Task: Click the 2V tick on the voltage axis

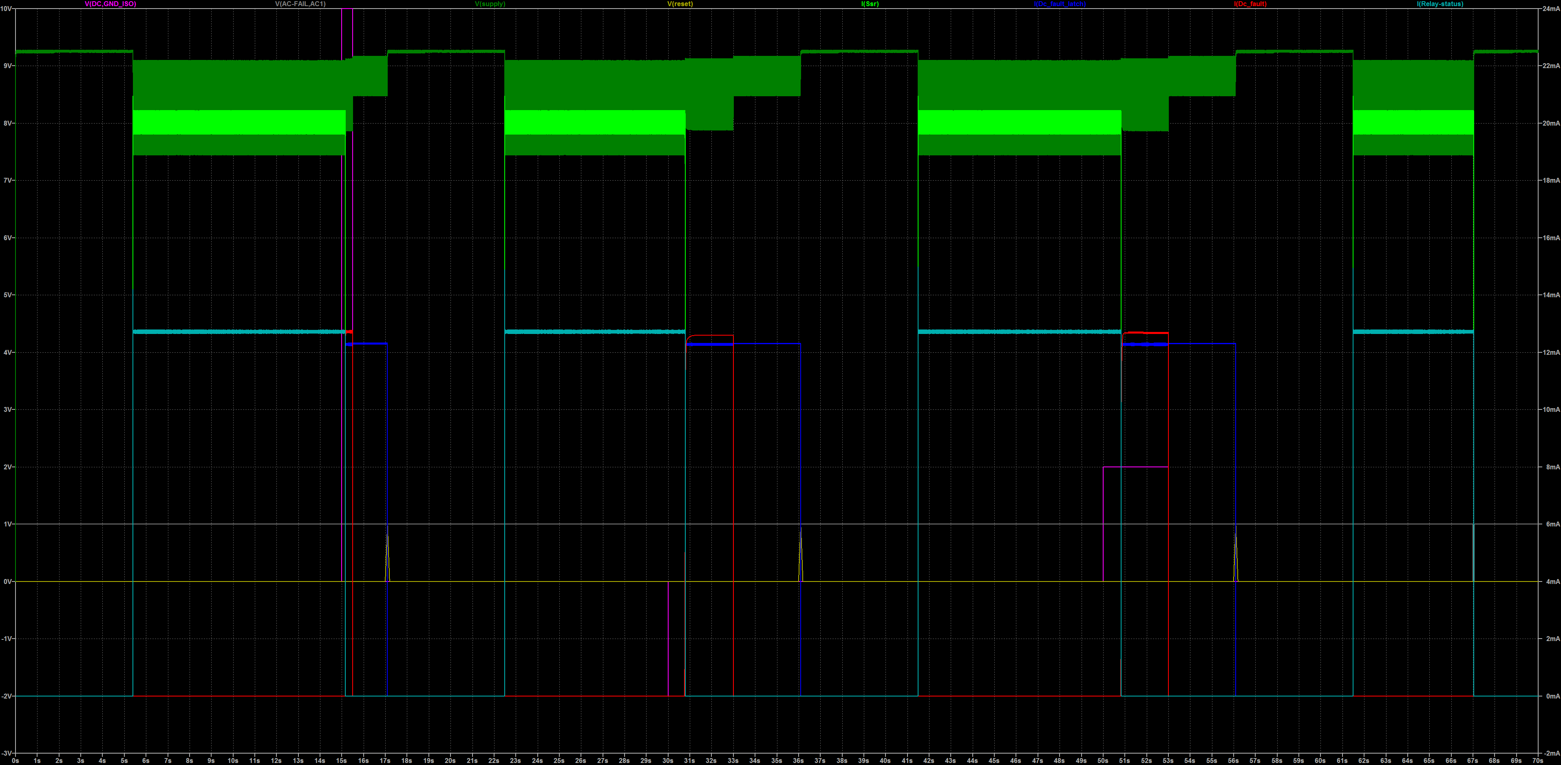Action: point(8,467)
